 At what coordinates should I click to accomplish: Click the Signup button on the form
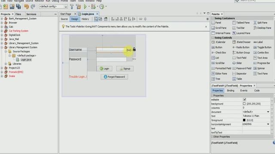(x=125, y=68)
